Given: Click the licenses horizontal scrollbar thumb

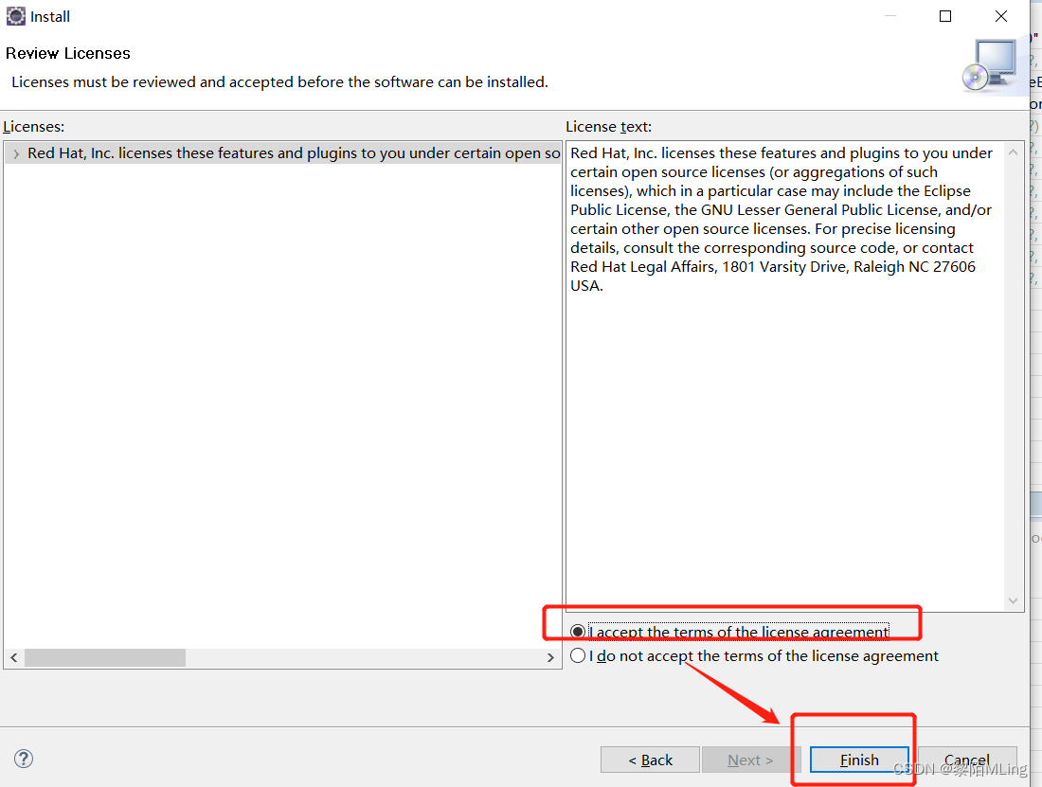Looking at the screenshot, I should (105, 657).
